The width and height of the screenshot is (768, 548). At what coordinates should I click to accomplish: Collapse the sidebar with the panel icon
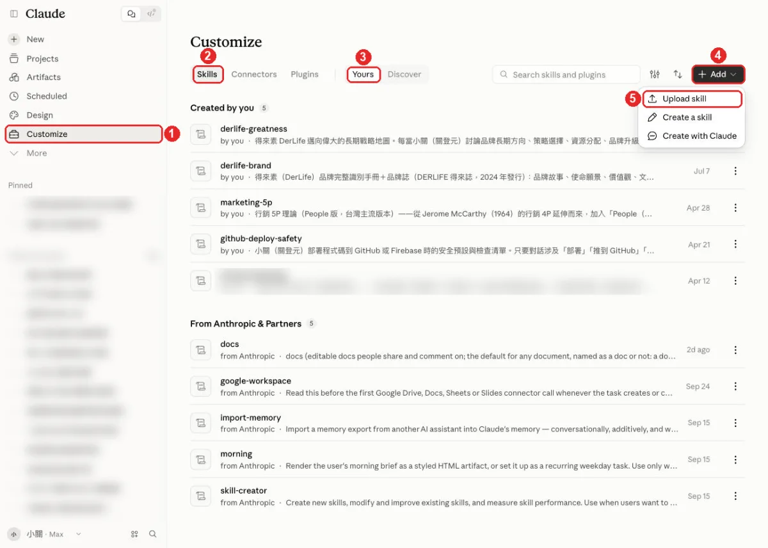[x=14, y=13]
